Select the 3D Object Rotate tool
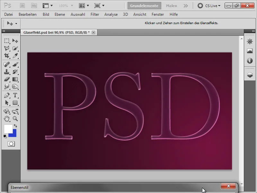Viewport: 257px width, 193px height. 7,111
